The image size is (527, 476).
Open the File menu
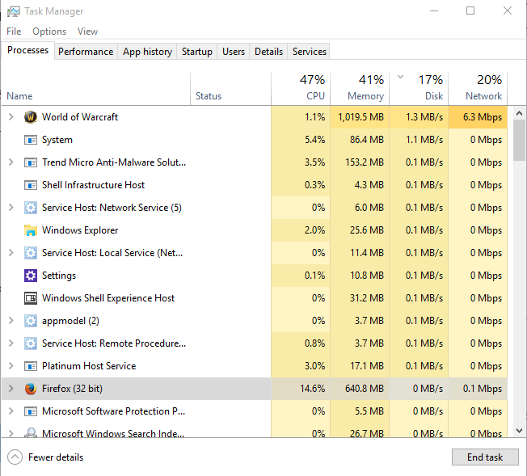(14, 32)
